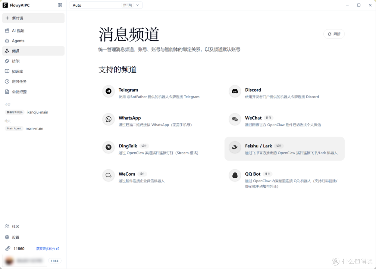This screenshot has width=376, height=269.
Task: Click the 11860 points value
Action: [19, 249]
